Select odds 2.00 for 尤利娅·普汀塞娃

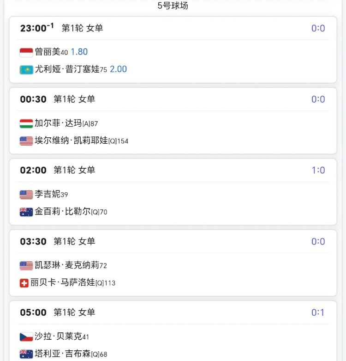point(118,69)
